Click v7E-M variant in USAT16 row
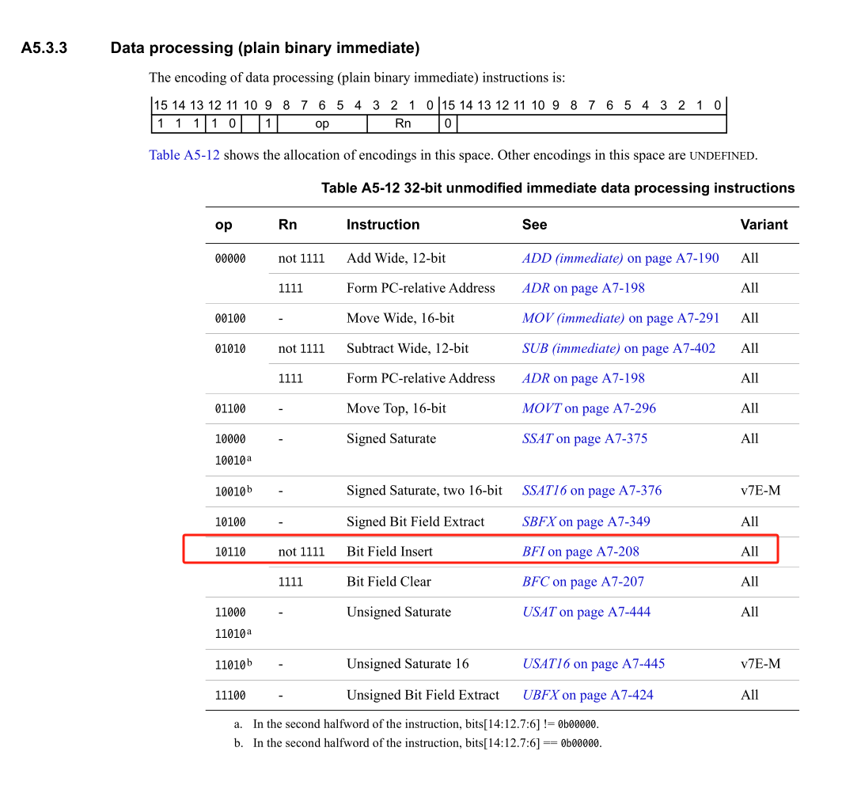The height and width of the screenshot is (808, 861). (760, 664)
